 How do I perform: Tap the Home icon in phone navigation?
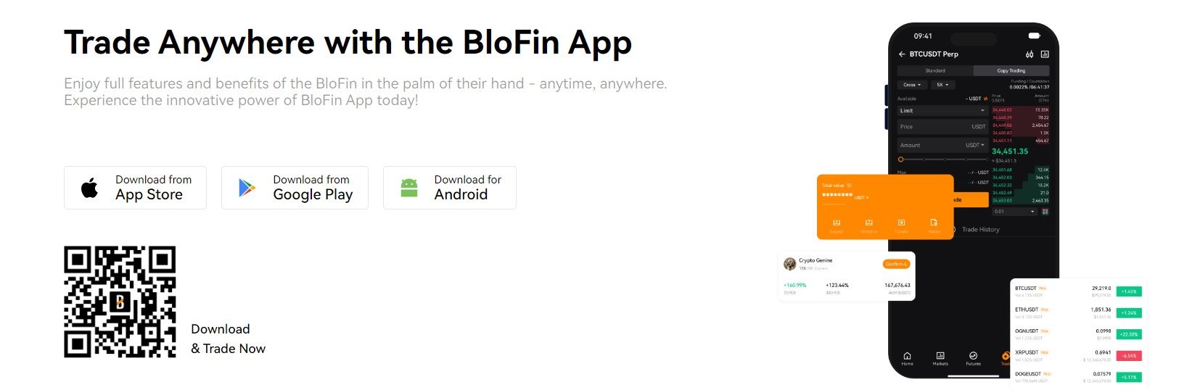coord(907,357)
